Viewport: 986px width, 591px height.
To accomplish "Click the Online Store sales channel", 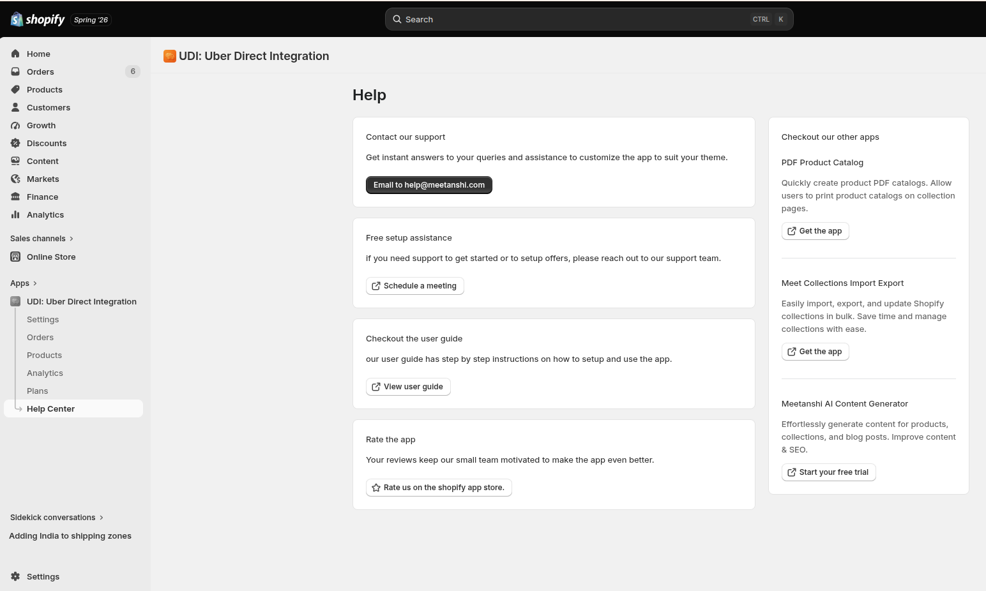I will (x=73, y=257).
